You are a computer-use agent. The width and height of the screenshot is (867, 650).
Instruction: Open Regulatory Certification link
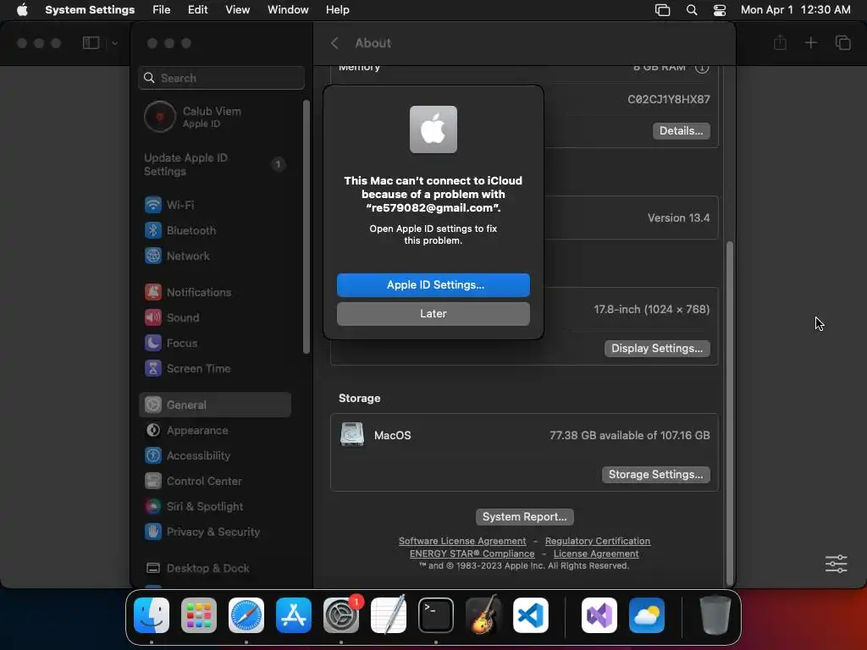pyautogui.click(x=598, y=541)
